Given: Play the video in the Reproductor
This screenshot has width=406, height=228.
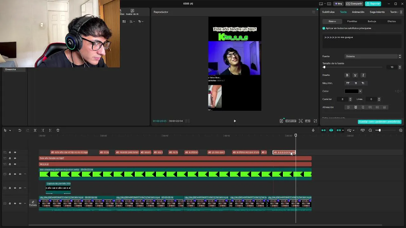Looking at the screenshot, I should coord(235,121).
